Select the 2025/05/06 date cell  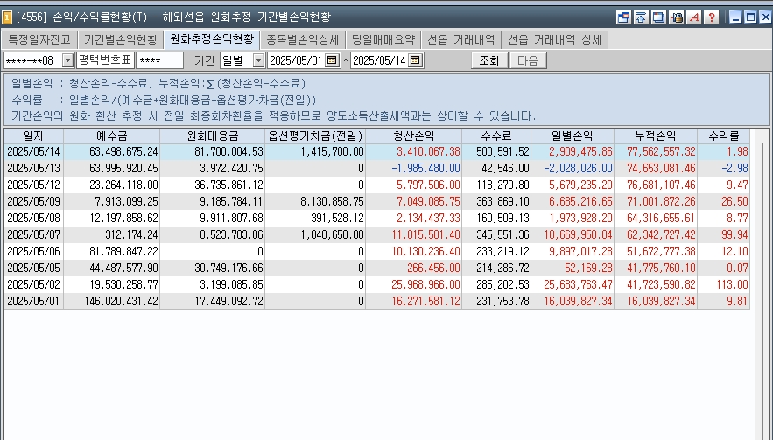33,251
